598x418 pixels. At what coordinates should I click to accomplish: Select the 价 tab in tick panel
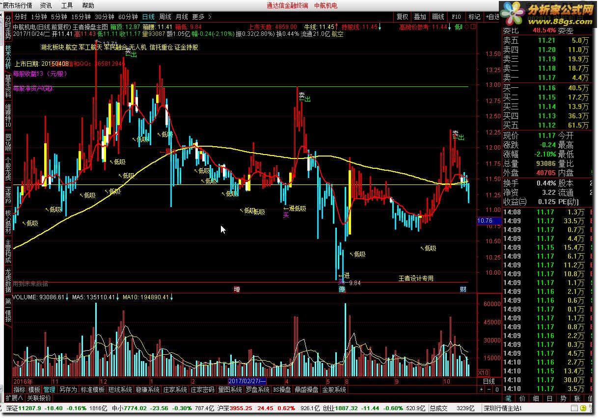[522, 398]
